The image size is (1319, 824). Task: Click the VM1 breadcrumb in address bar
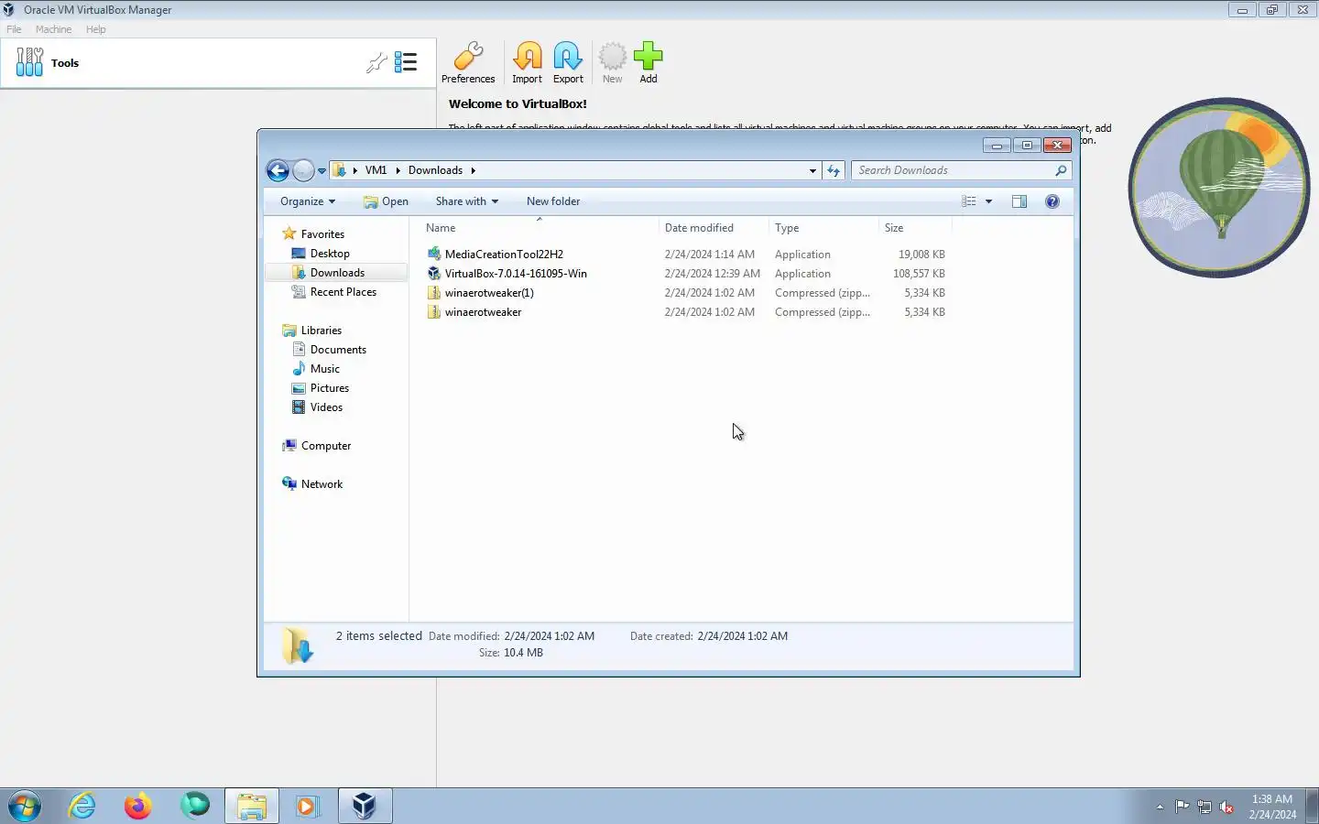point(376,170)
